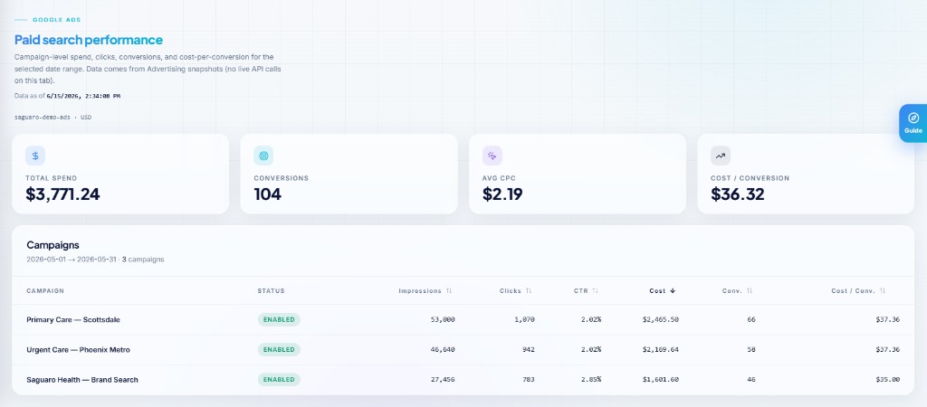Click the Paid search performance heading
The image size is (927, 407).
tap(89, 40)
